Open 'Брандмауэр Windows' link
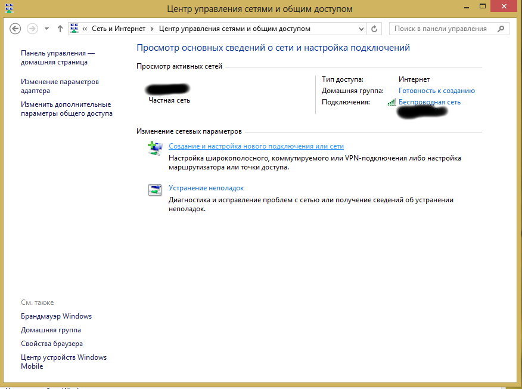 click(x=56, y=316)
